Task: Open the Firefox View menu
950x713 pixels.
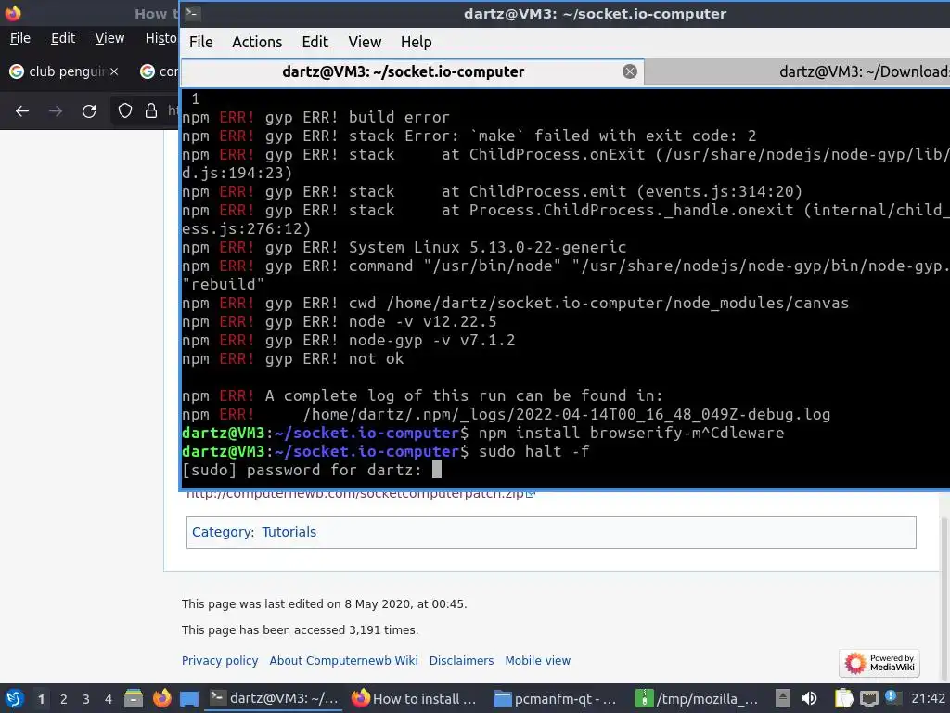Action: tap(109, 38)
